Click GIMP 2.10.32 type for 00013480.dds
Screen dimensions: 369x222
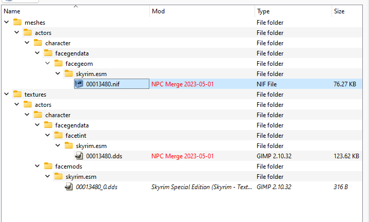274,156
